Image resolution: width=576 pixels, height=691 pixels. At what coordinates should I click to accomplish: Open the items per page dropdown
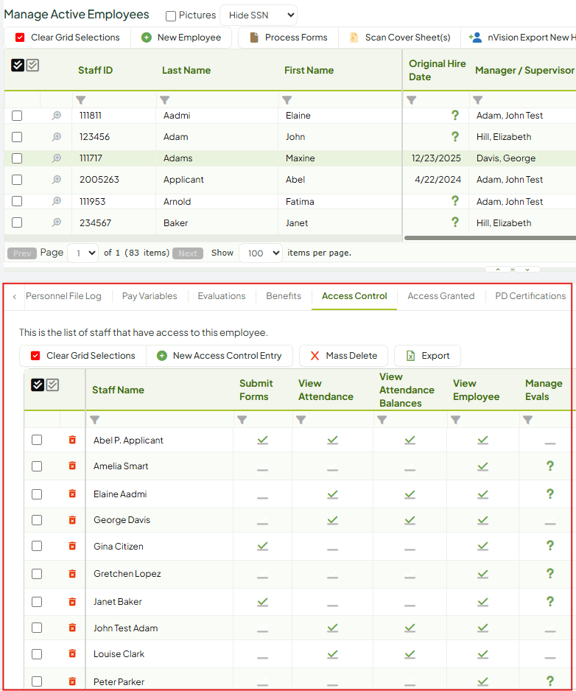click(x=261, y=253)
